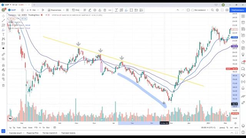Open timezone settings at 00:08:14 (UTC+3)

click(208, 128)
